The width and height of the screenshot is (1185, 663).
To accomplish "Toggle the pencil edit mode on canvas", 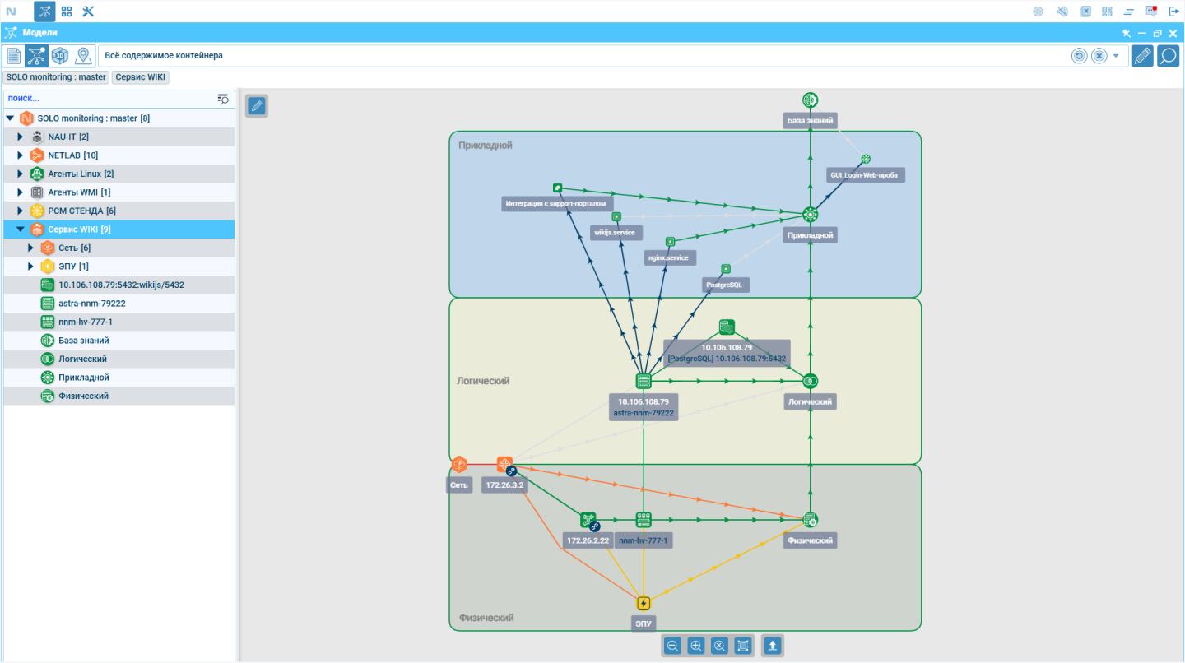I will (257, 105).
